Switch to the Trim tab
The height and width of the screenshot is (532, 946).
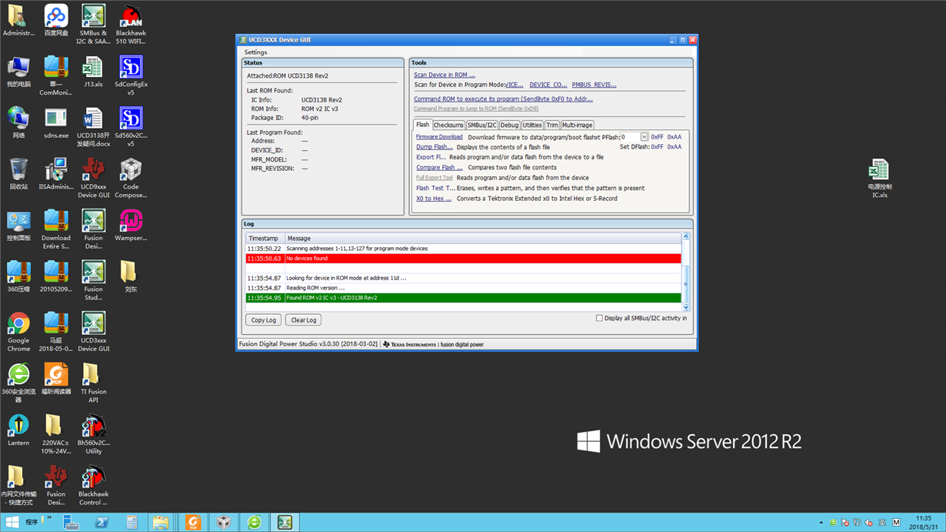point(552,125)
